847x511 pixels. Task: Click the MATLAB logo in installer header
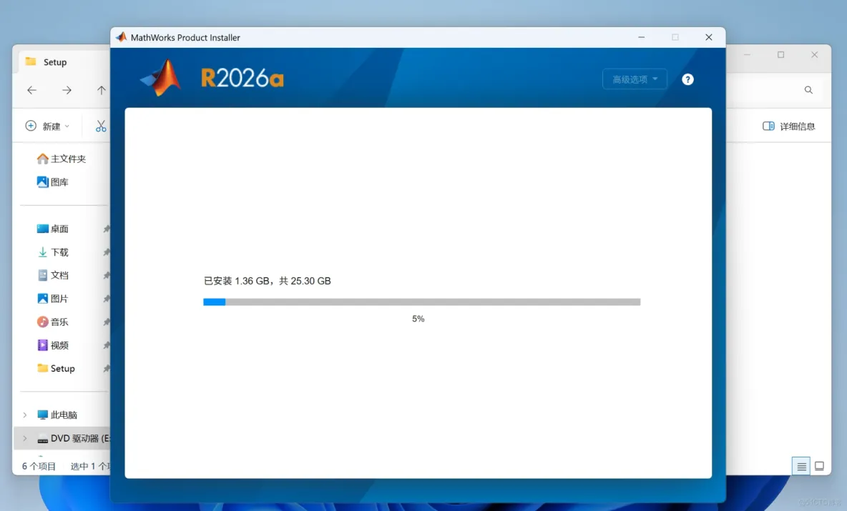(x=161, y=78)
